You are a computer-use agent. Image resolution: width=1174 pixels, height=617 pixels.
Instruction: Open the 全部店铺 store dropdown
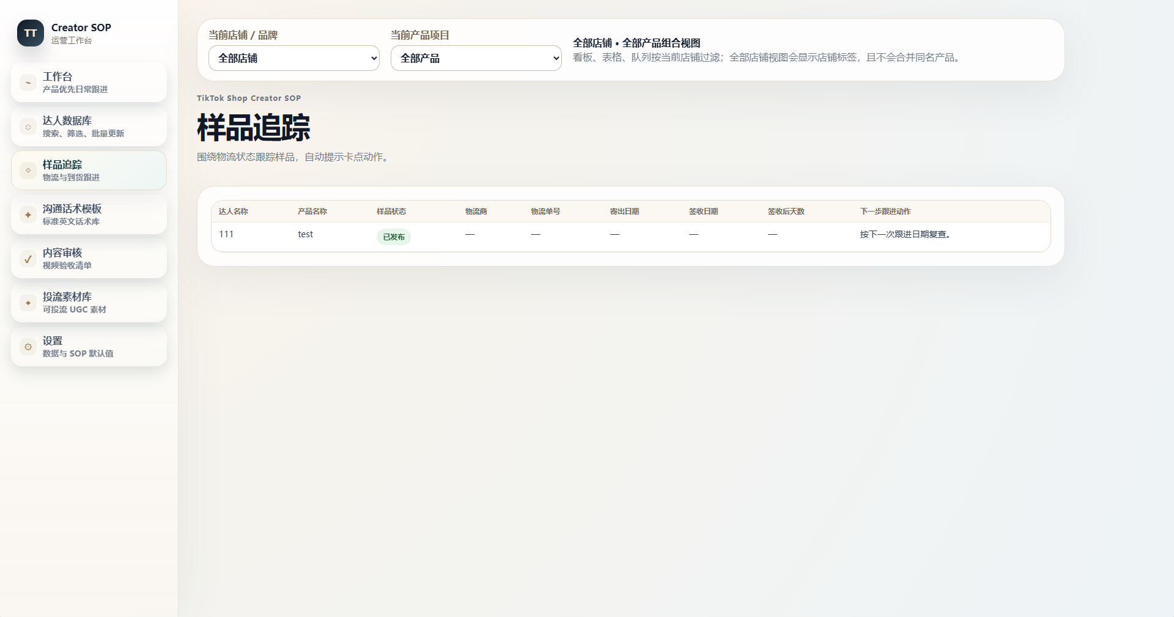pos(294,58)
